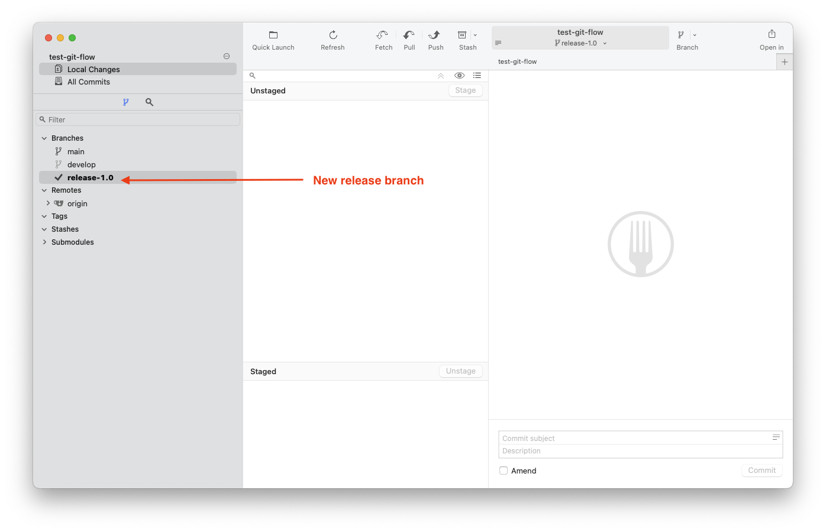Switch sidebar to search view icon

[x=149, y=102]
